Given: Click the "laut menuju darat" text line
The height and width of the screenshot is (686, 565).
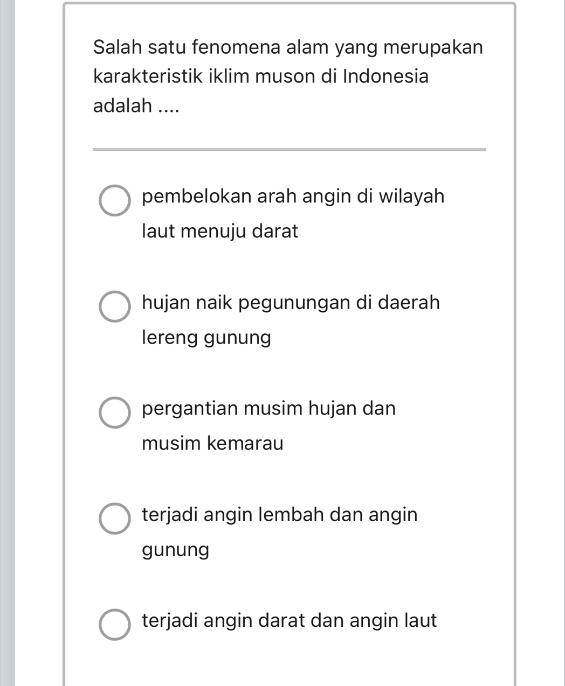Looking at the screenshot, I should pos(220,232).
